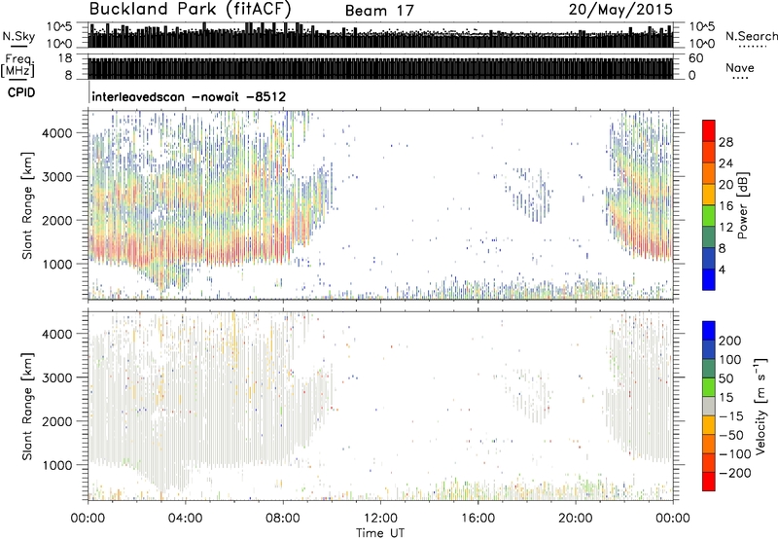The width and height of the screenshot is (778, 539).
Task: Click the 'Buckland Park (fitACF)' title
Action: tap(190, 10)
